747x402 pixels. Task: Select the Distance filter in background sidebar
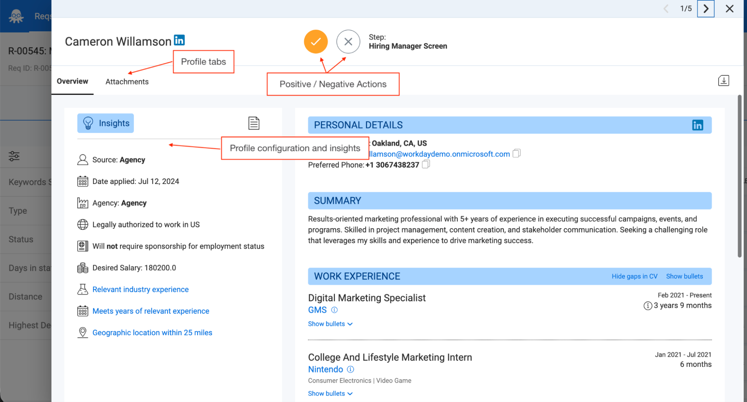pyautogui.click(x=26, y=297)
